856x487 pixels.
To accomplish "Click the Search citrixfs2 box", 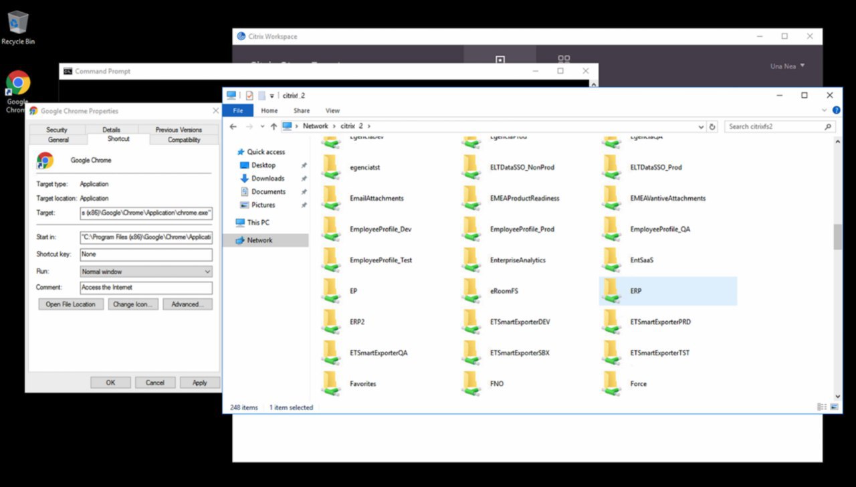I will (778, 126).
